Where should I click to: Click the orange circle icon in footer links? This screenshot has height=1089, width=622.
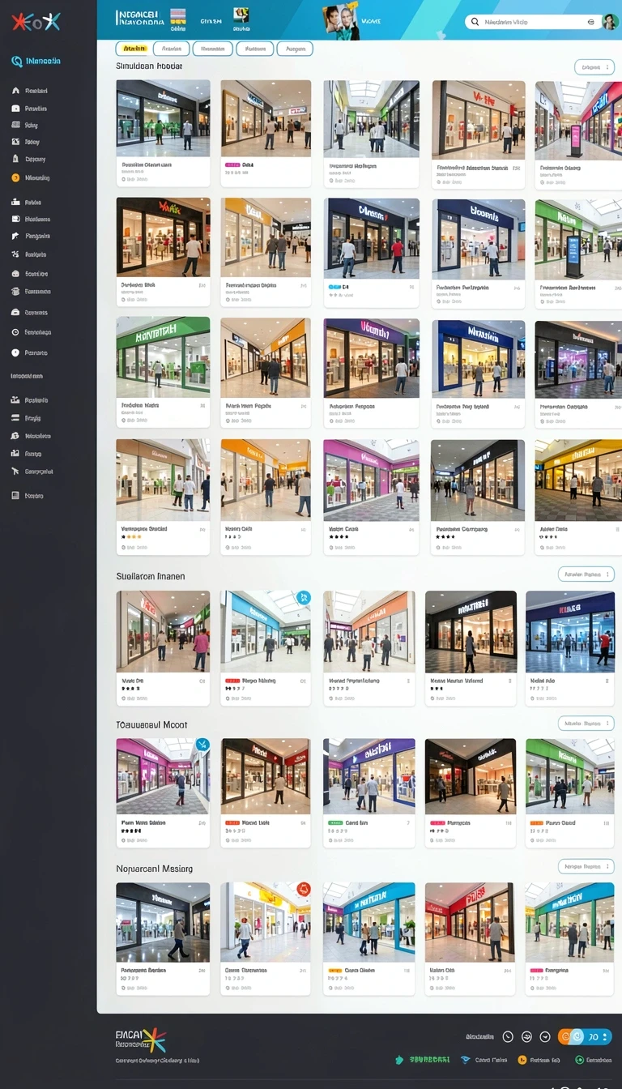[x=522, y=1060]
